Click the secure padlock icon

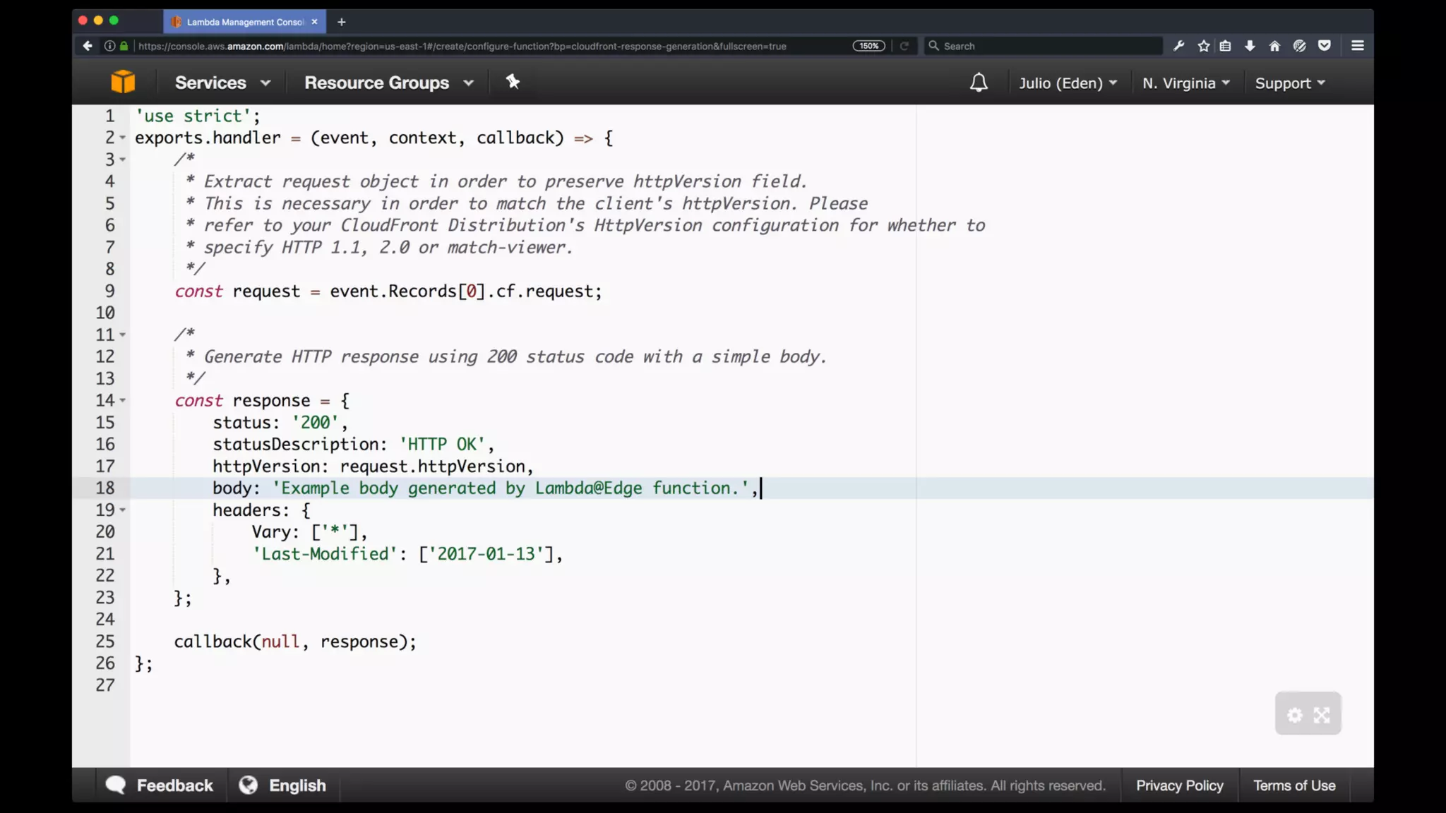click(124, 46)
